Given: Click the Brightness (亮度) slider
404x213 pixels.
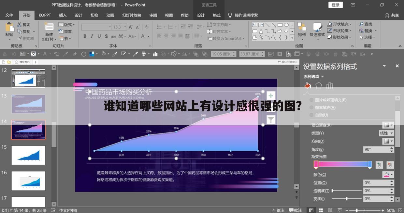Looking at the screenshot, I should 347,199.
